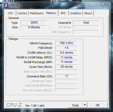113x112 pixels.
Task: Click the Ver. 1.66.1.x64 version text
Action: click(x=35, y=106)
